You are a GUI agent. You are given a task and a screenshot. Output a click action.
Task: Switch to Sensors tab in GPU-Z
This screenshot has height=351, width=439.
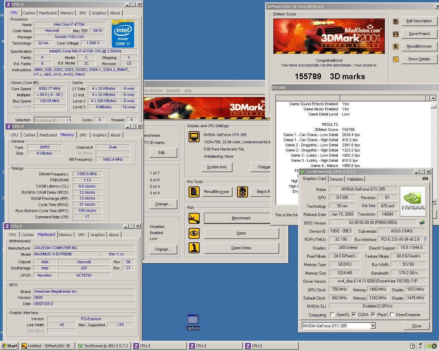click(336, 179)
